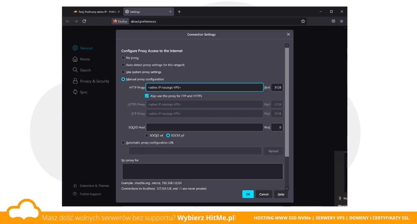
Task: Open Help for connection settings
Action: pyautogui.click(x=281, y=194)
